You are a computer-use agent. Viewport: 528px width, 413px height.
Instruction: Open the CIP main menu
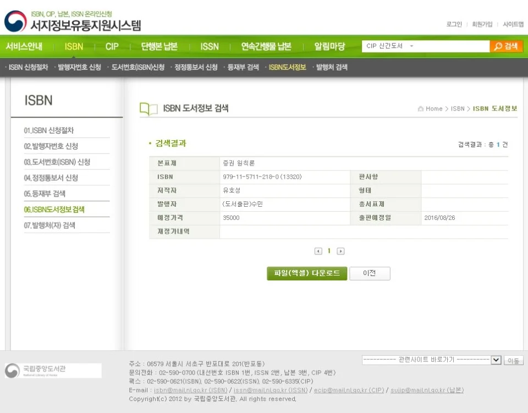click(x=112, y=46)
